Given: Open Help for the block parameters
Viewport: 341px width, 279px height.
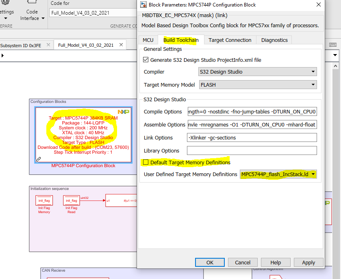Looking at the screenshot, I should (x=276, y=262).
